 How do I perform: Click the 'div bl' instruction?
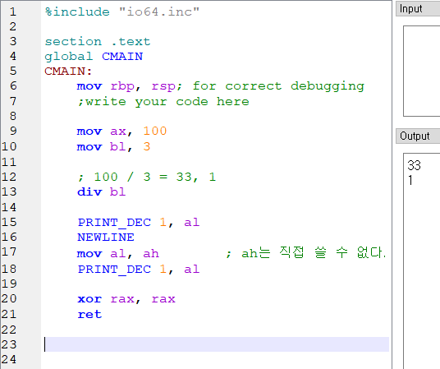[101, 192]
